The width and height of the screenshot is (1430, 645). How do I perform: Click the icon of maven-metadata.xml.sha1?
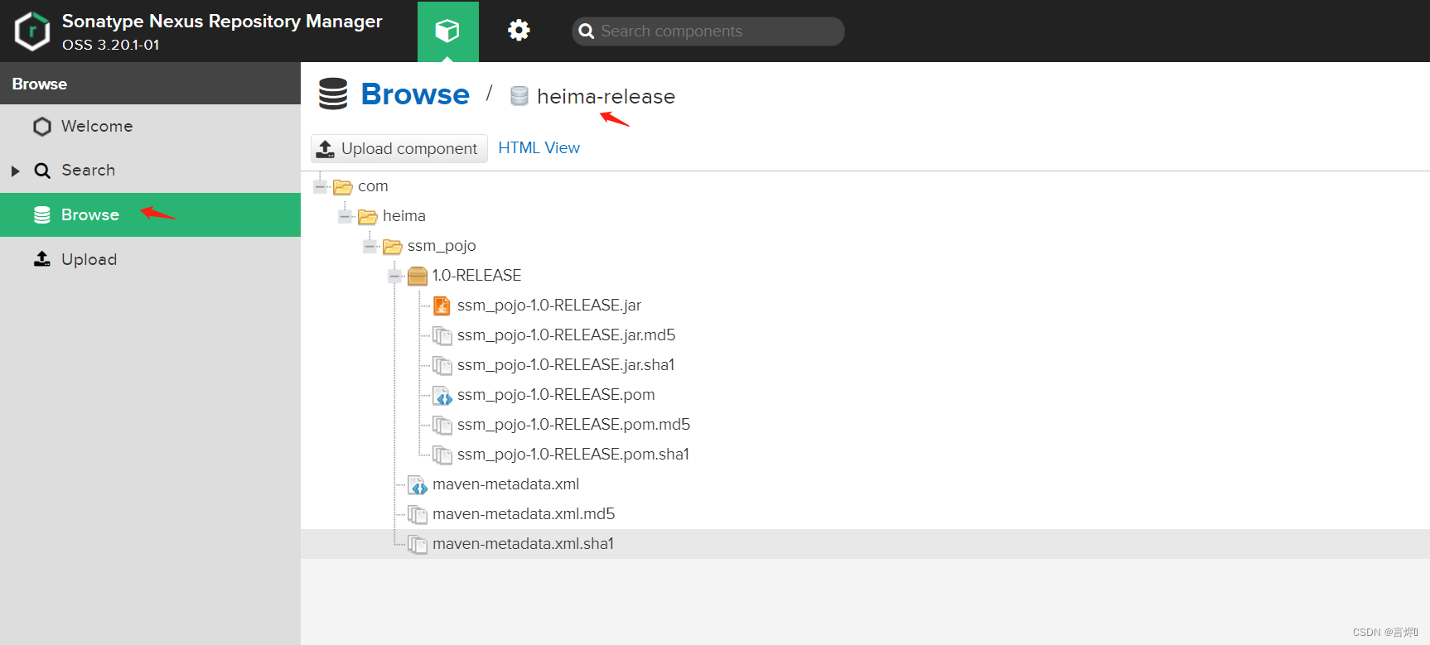point(418,545)
